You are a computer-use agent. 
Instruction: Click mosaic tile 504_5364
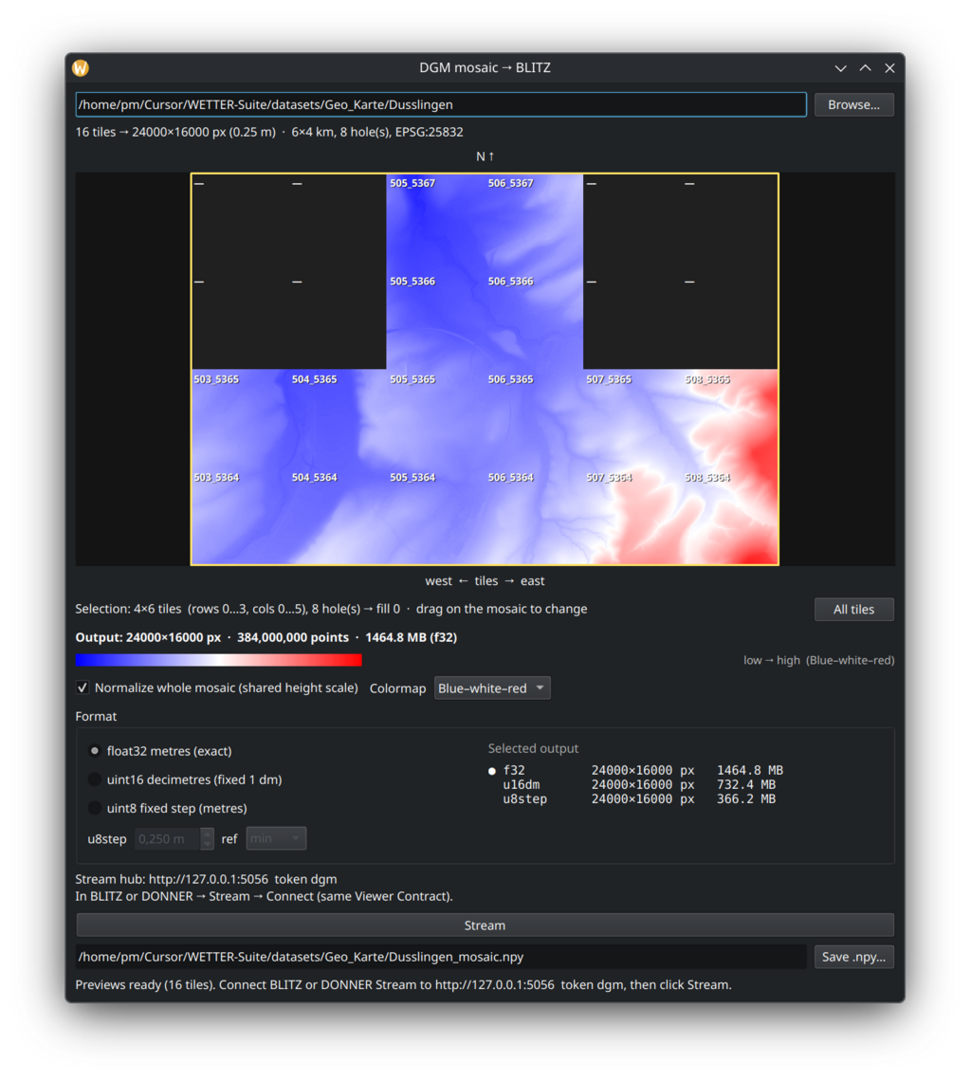tap(338, 516)
